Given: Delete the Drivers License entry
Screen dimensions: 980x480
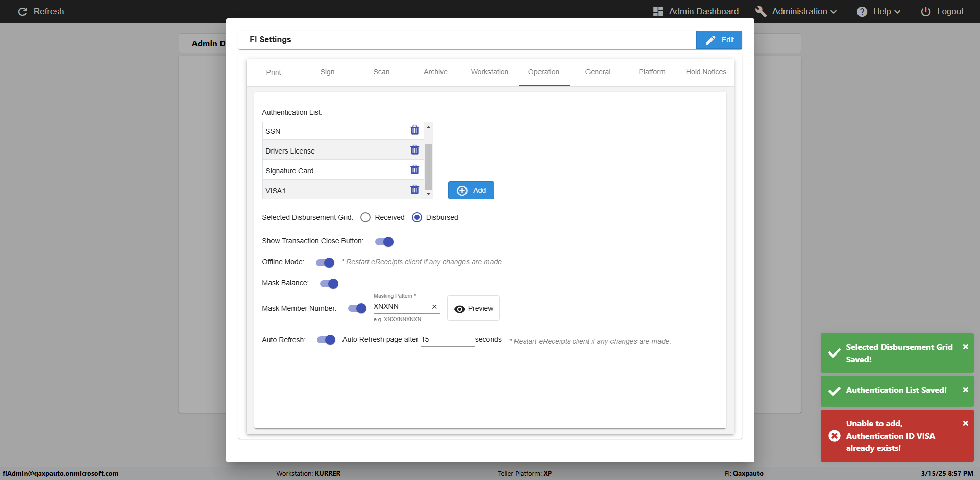Looking at the screenshot, I should point(414,150).
